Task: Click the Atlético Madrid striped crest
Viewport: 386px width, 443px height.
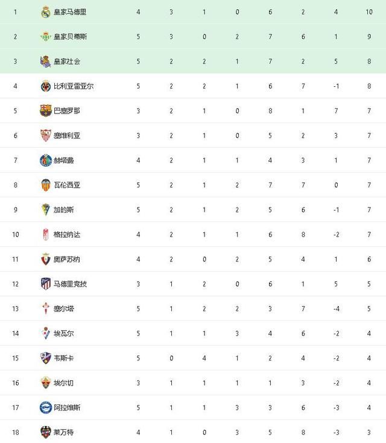Action: [45, 284]
